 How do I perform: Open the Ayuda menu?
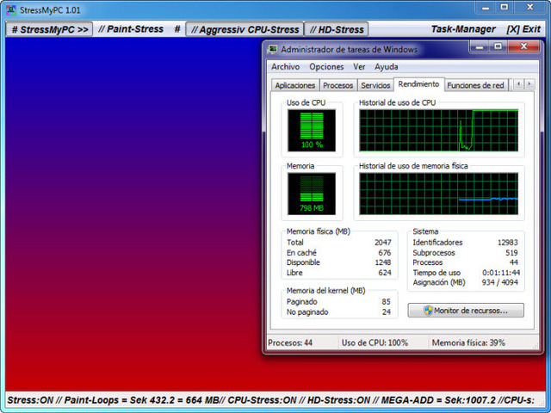click(387, 67)
